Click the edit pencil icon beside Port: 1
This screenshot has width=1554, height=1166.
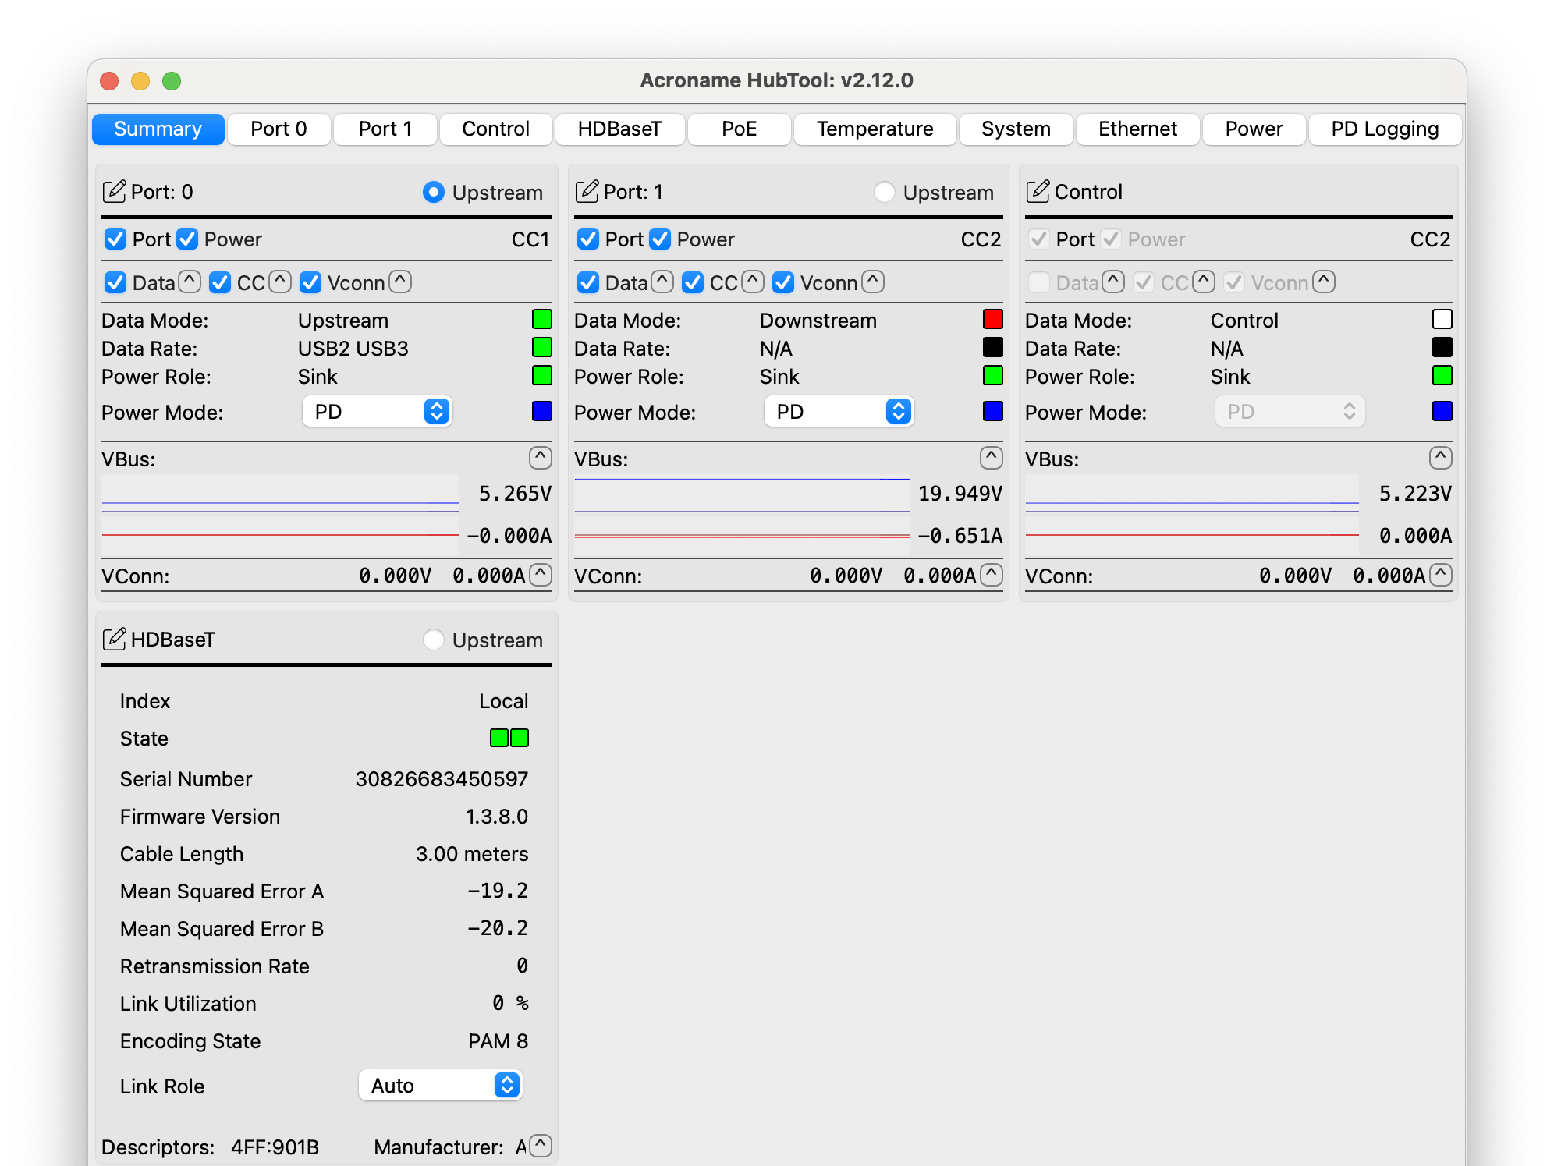click(x=587, y=192)
